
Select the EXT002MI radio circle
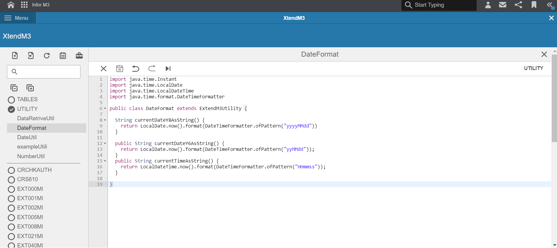(x=11, y=208)
